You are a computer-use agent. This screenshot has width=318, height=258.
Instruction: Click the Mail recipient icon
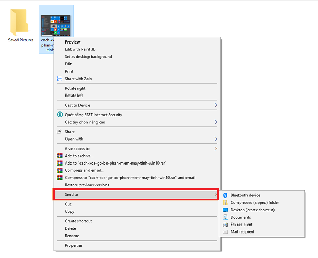pyautogui.click(x=226, y=232)
